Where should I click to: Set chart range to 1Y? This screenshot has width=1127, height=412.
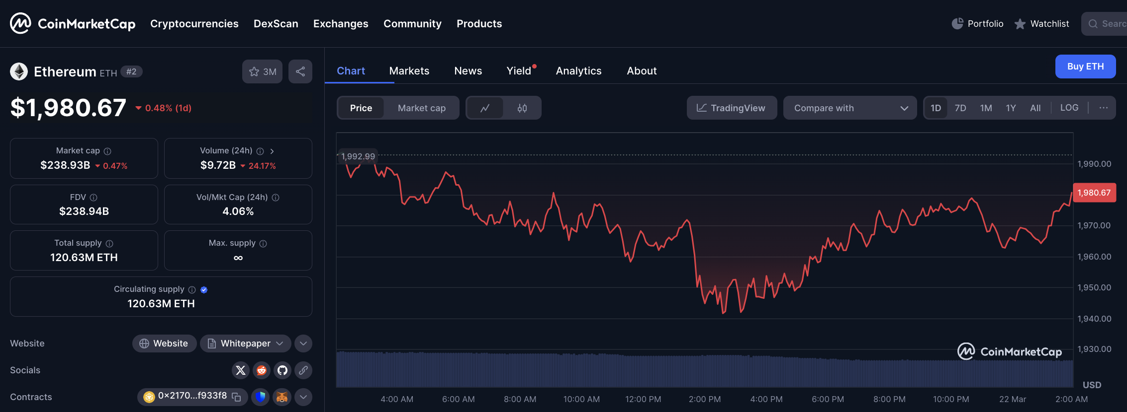click(x=1011, y=108)
